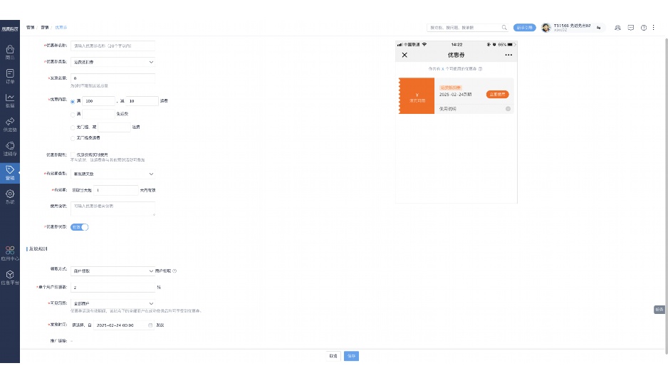Image resolution: width=668 pixels, height=383 pixels.
Task: Focus the header search box
Action: tap(468, 28)
